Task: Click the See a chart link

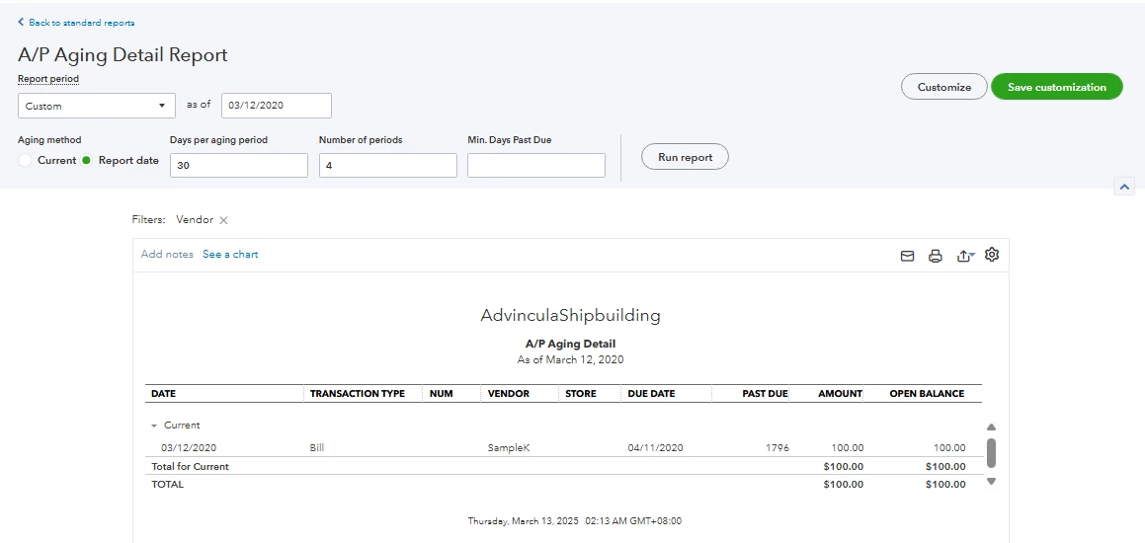Action: click(x=230, y=254)
